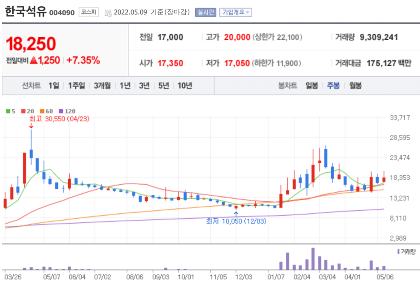The image size is (420, 286).
Task: Click the 코스피 market badge
Action: click(89, 12)
